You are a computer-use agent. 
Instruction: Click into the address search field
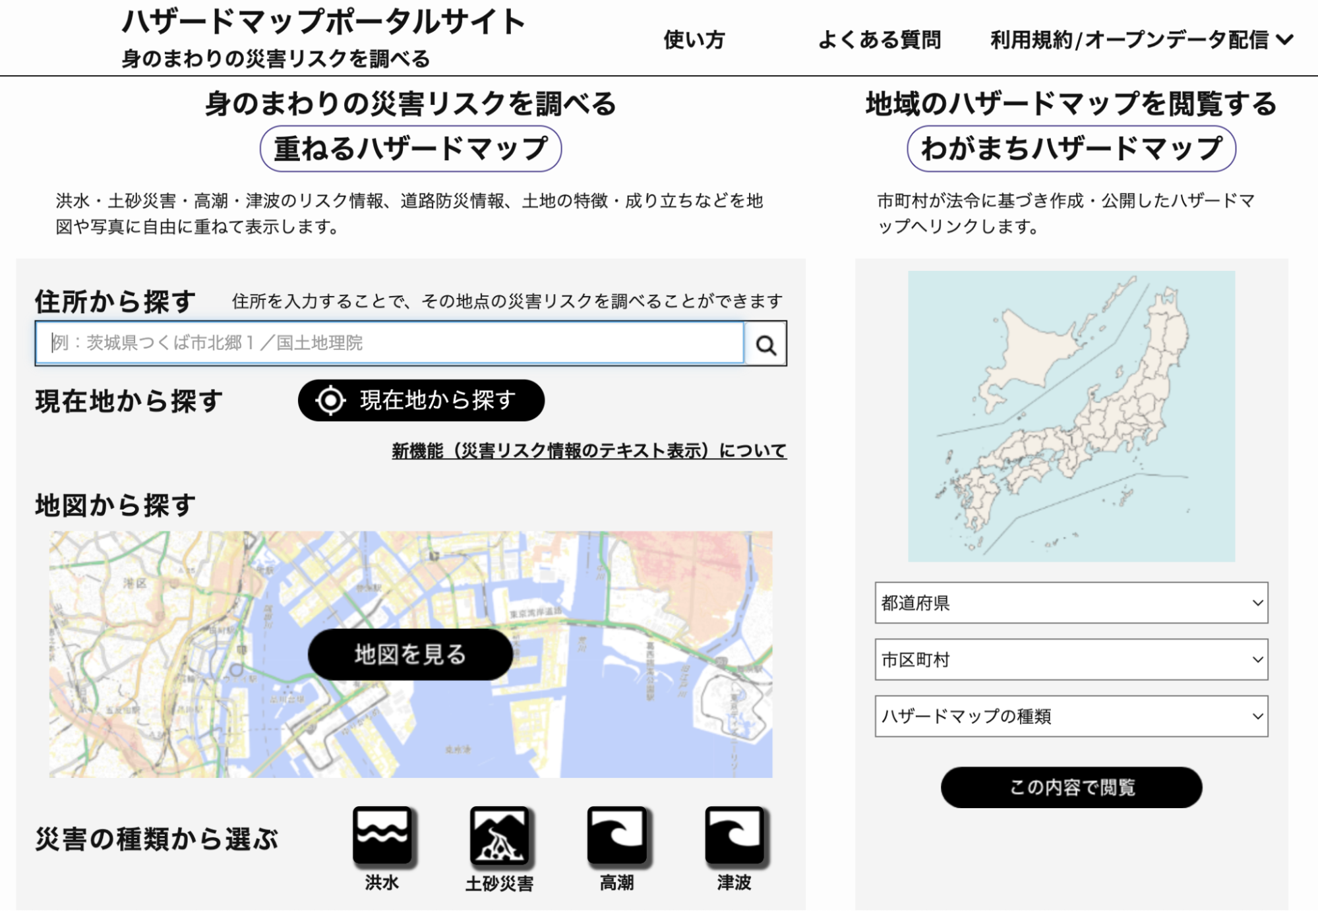click(389, 343)
